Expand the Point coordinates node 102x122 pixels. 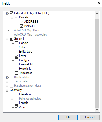12,99
